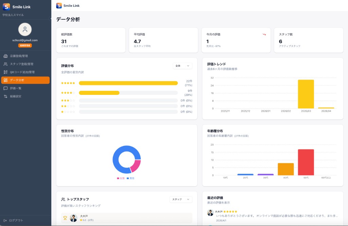Click the data analysis dashboard icon
348x226 pixels.
pos(5,80)
